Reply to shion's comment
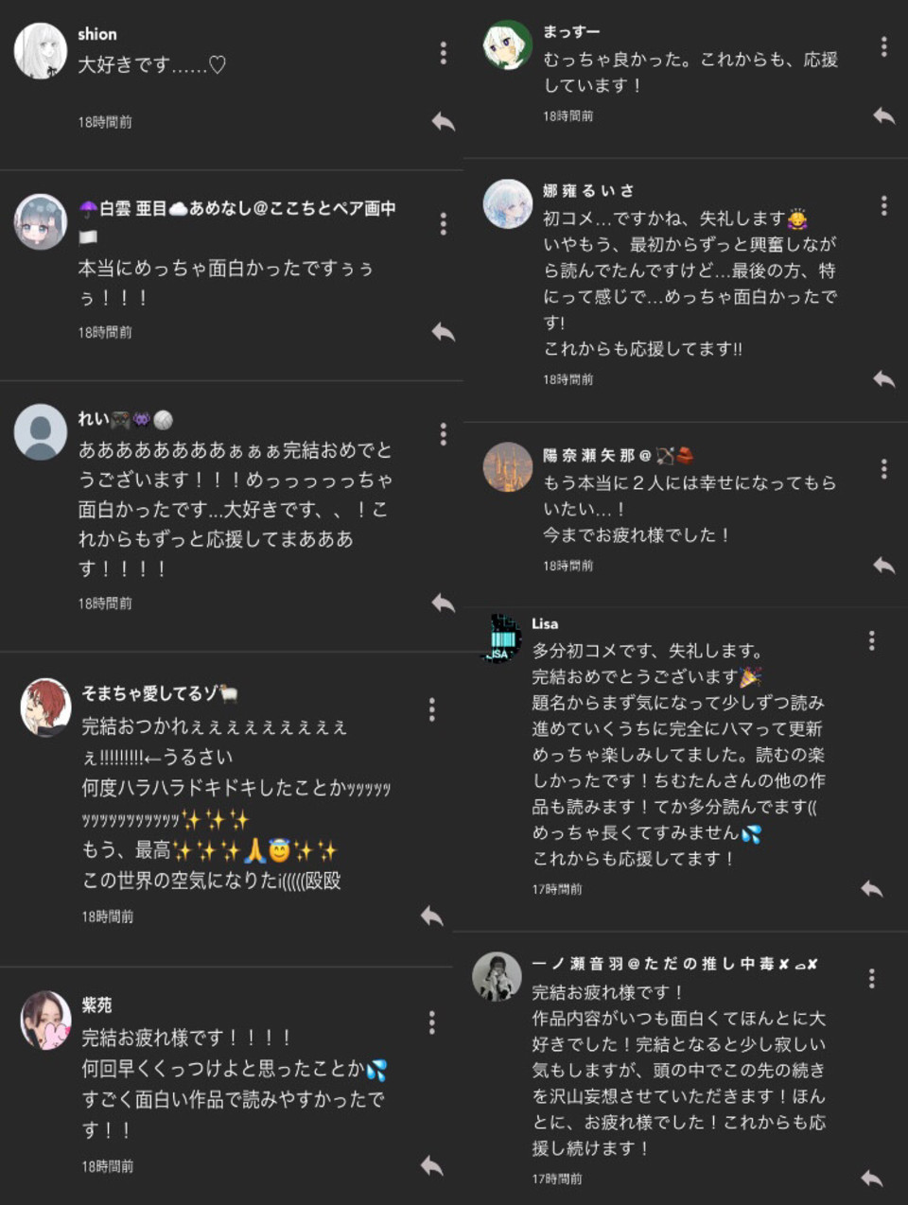The width and height of the screenshot is (908, 1205). pos(444,121)
